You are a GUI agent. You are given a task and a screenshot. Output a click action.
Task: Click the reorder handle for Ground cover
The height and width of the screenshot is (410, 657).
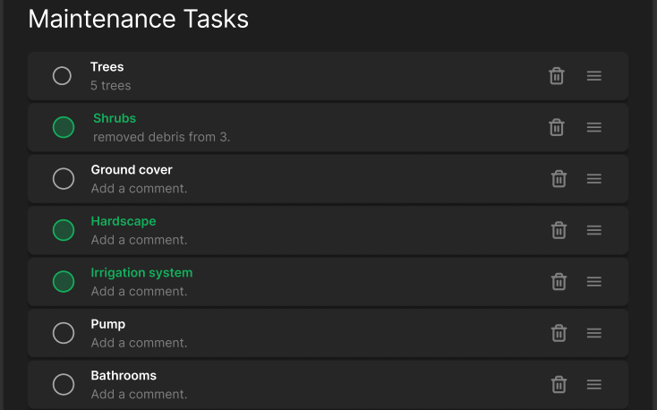tap(594, 178)
